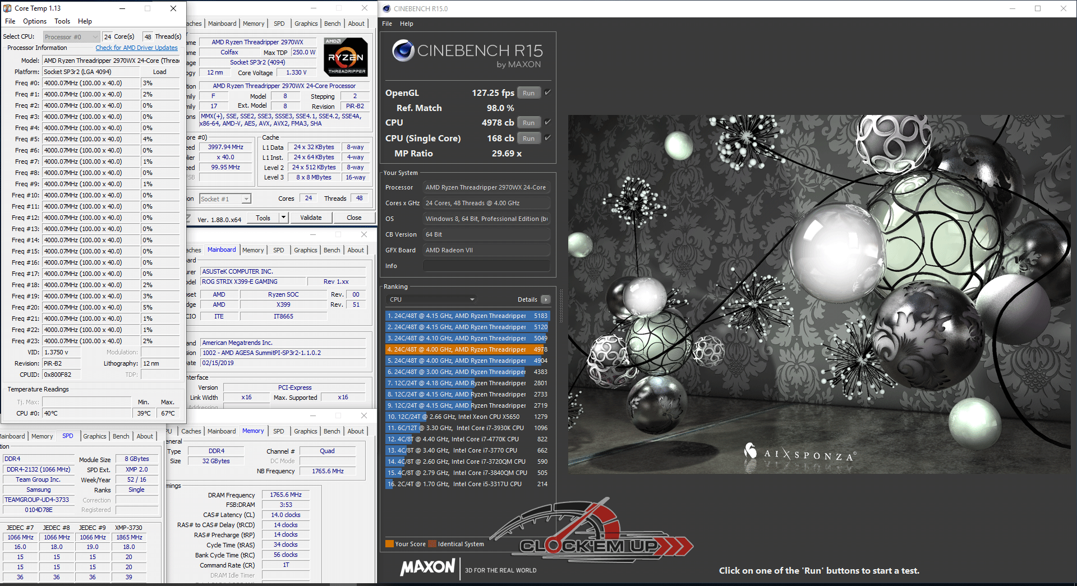Click the Cinebench title bar app icon

386,8
